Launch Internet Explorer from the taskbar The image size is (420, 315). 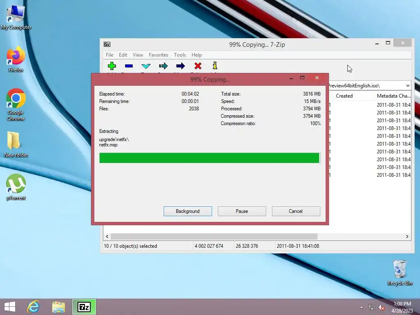(x=34, y=307)
